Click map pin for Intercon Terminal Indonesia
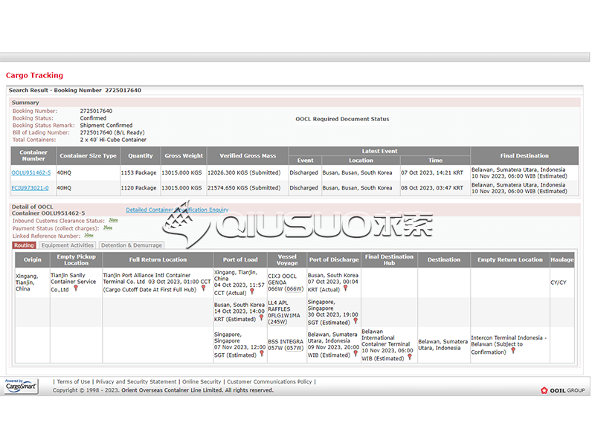 (513, 351)
